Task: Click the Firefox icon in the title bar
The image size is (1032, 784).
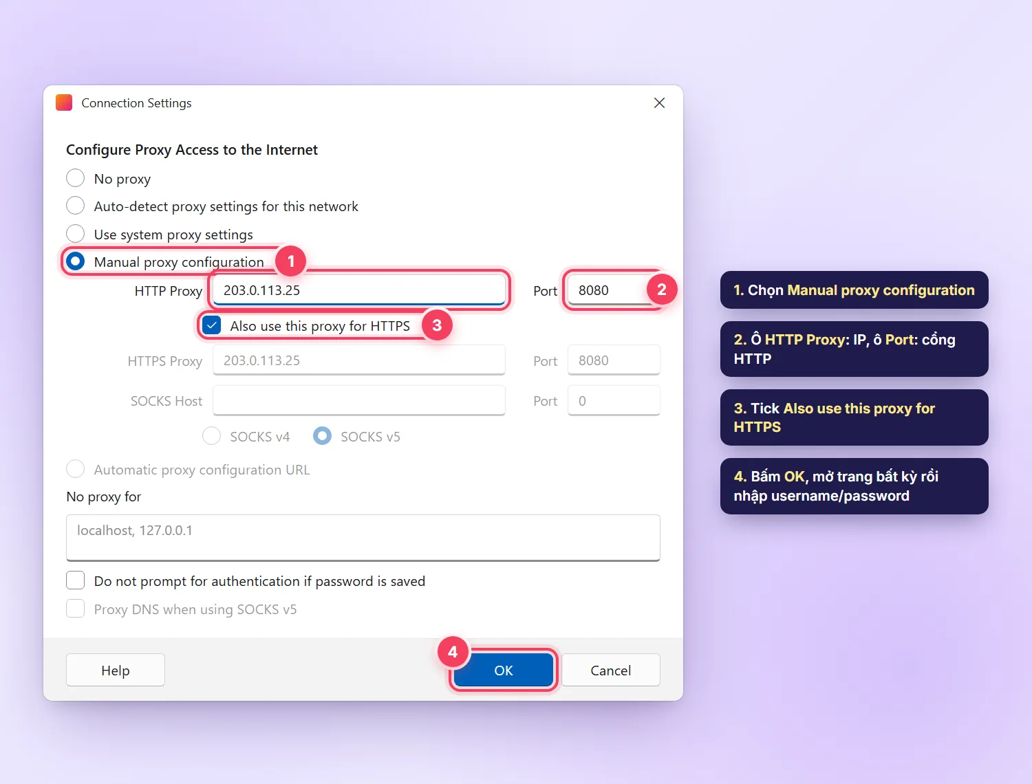Action: [64, 102]
